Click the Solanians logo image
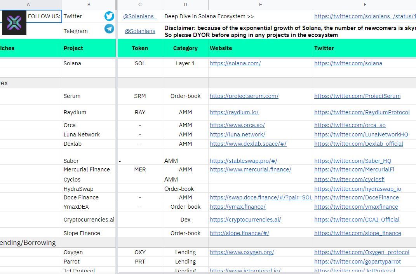This screenshot has width=416, height=274. tap(14, 23)
